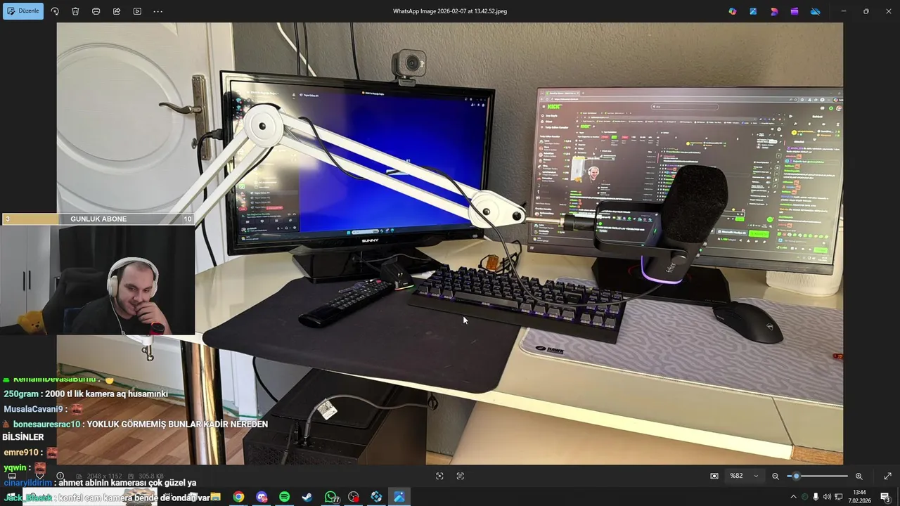The height and width of the screenshot is (506, 900).
Task: Click the cinaryildirim chat message
Action: click(x=100, y=483)
